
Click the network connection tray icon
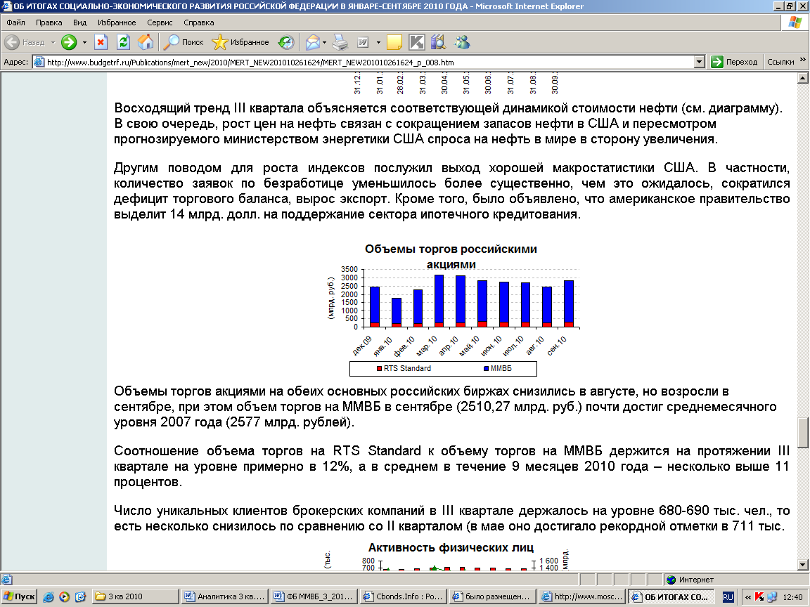click(772, 596)
